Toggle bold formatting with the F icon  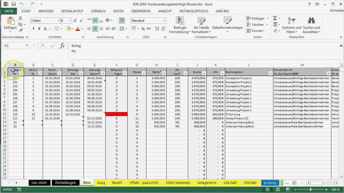coord(33,28)
